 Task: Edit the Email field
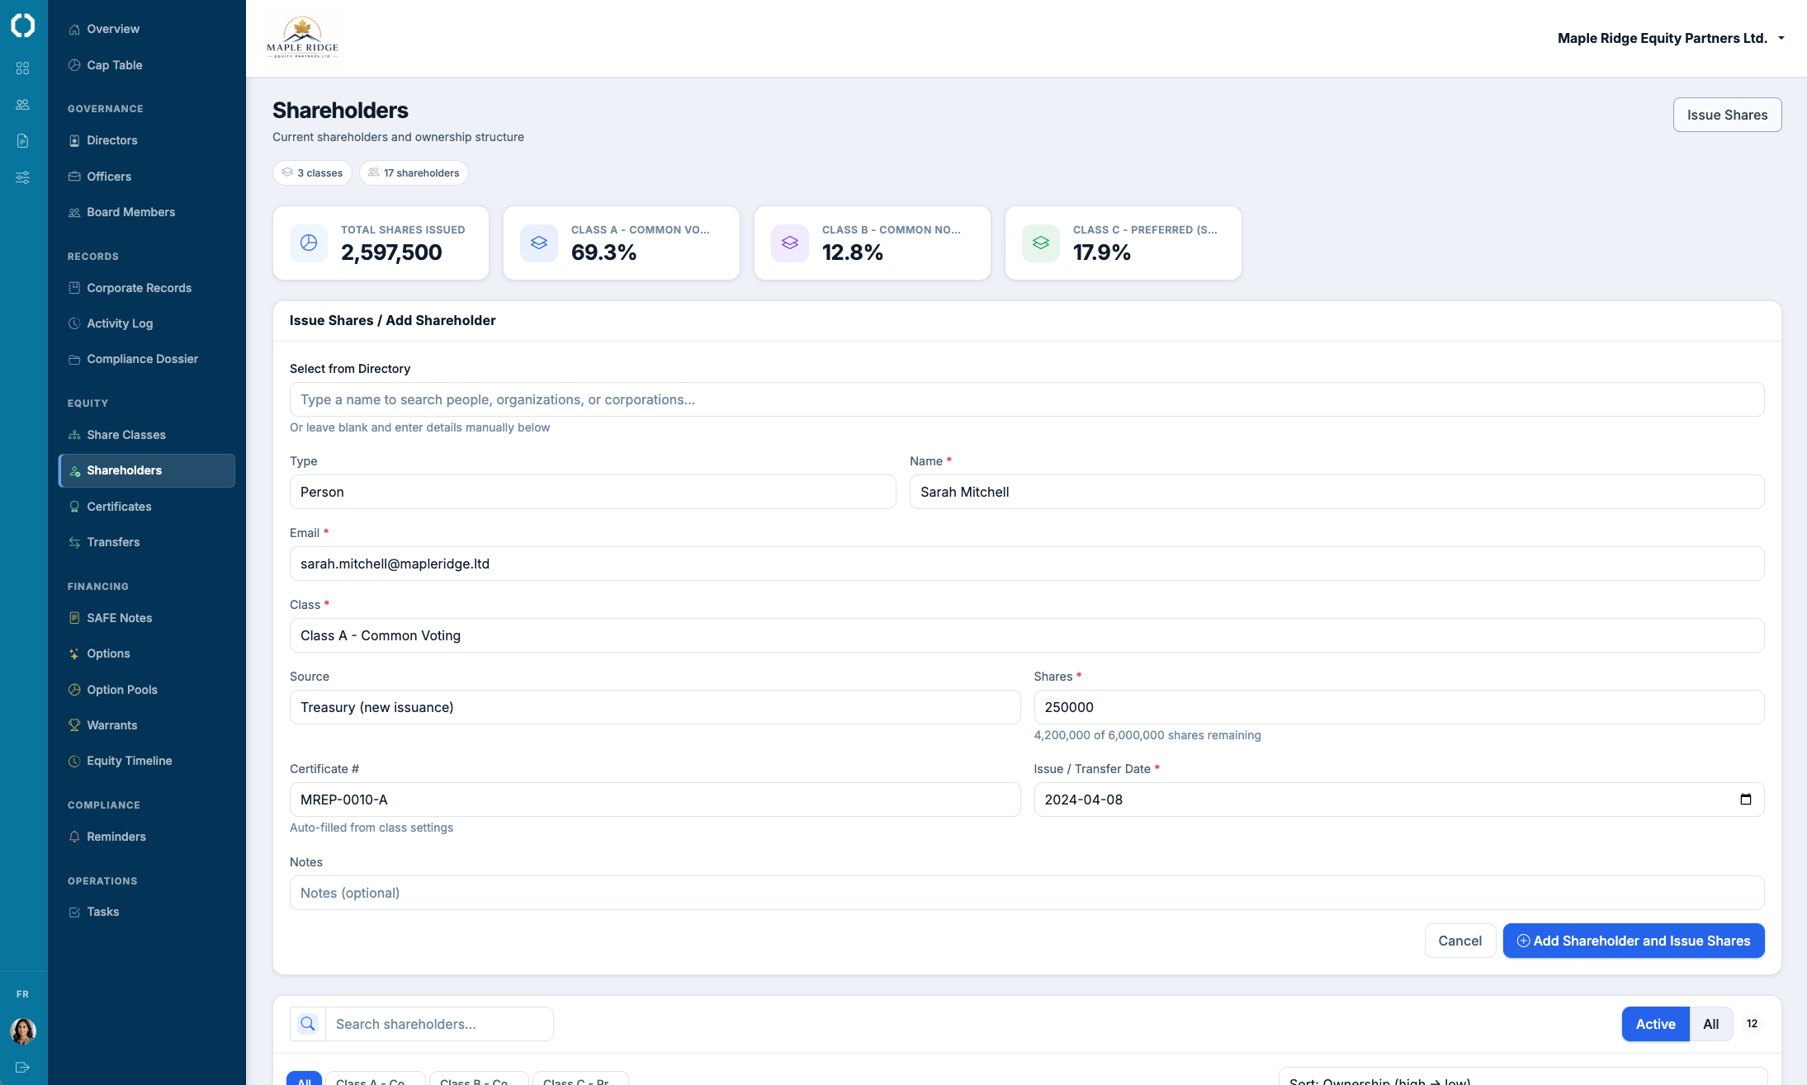tap(1027, 564)
